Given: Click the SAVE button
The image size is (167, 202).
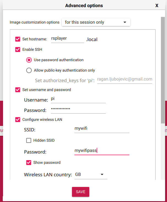Looking at the screenshot, I should tap(80, 192).
